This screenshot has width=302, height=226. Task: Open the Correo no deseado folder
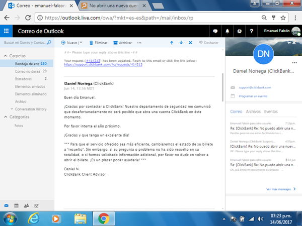click(27, 71)
